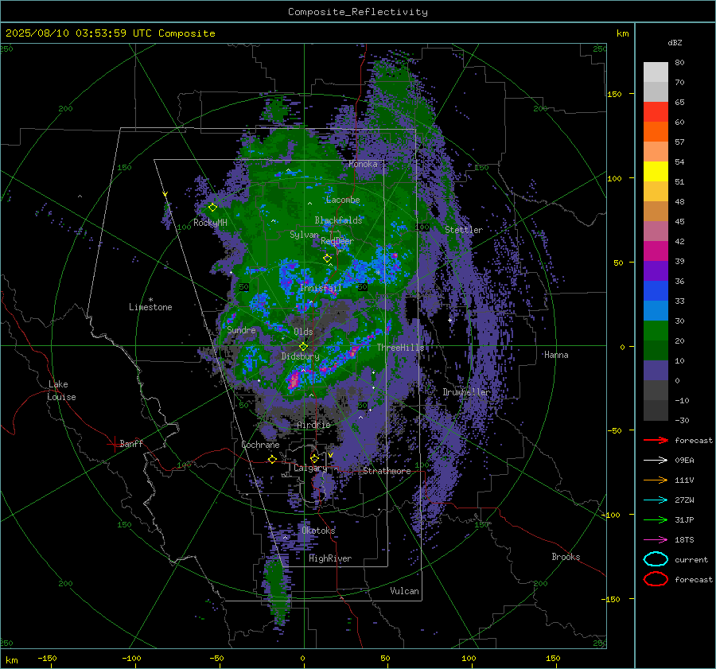716x669 pixels.
Task: Click the Vulcan city label
Action: (x=404, y=591)
